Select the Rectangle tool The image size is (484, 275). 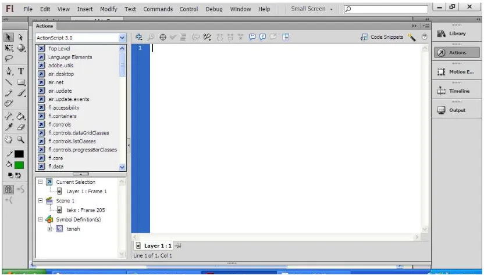pyautogui.click(x=21, y=82)
